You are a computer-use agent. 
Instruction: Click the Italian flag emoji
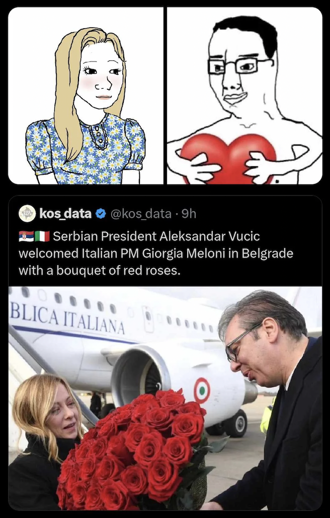pos(42,236)
